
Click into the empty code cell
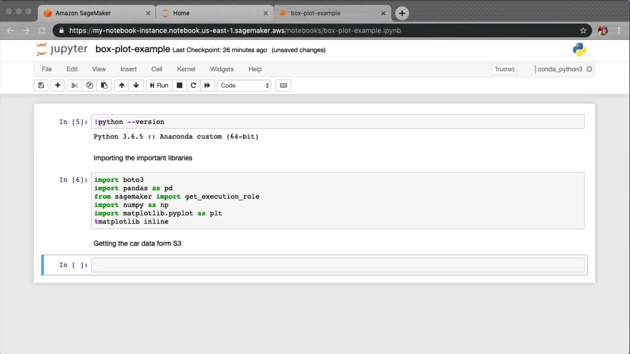pos(337,265)
